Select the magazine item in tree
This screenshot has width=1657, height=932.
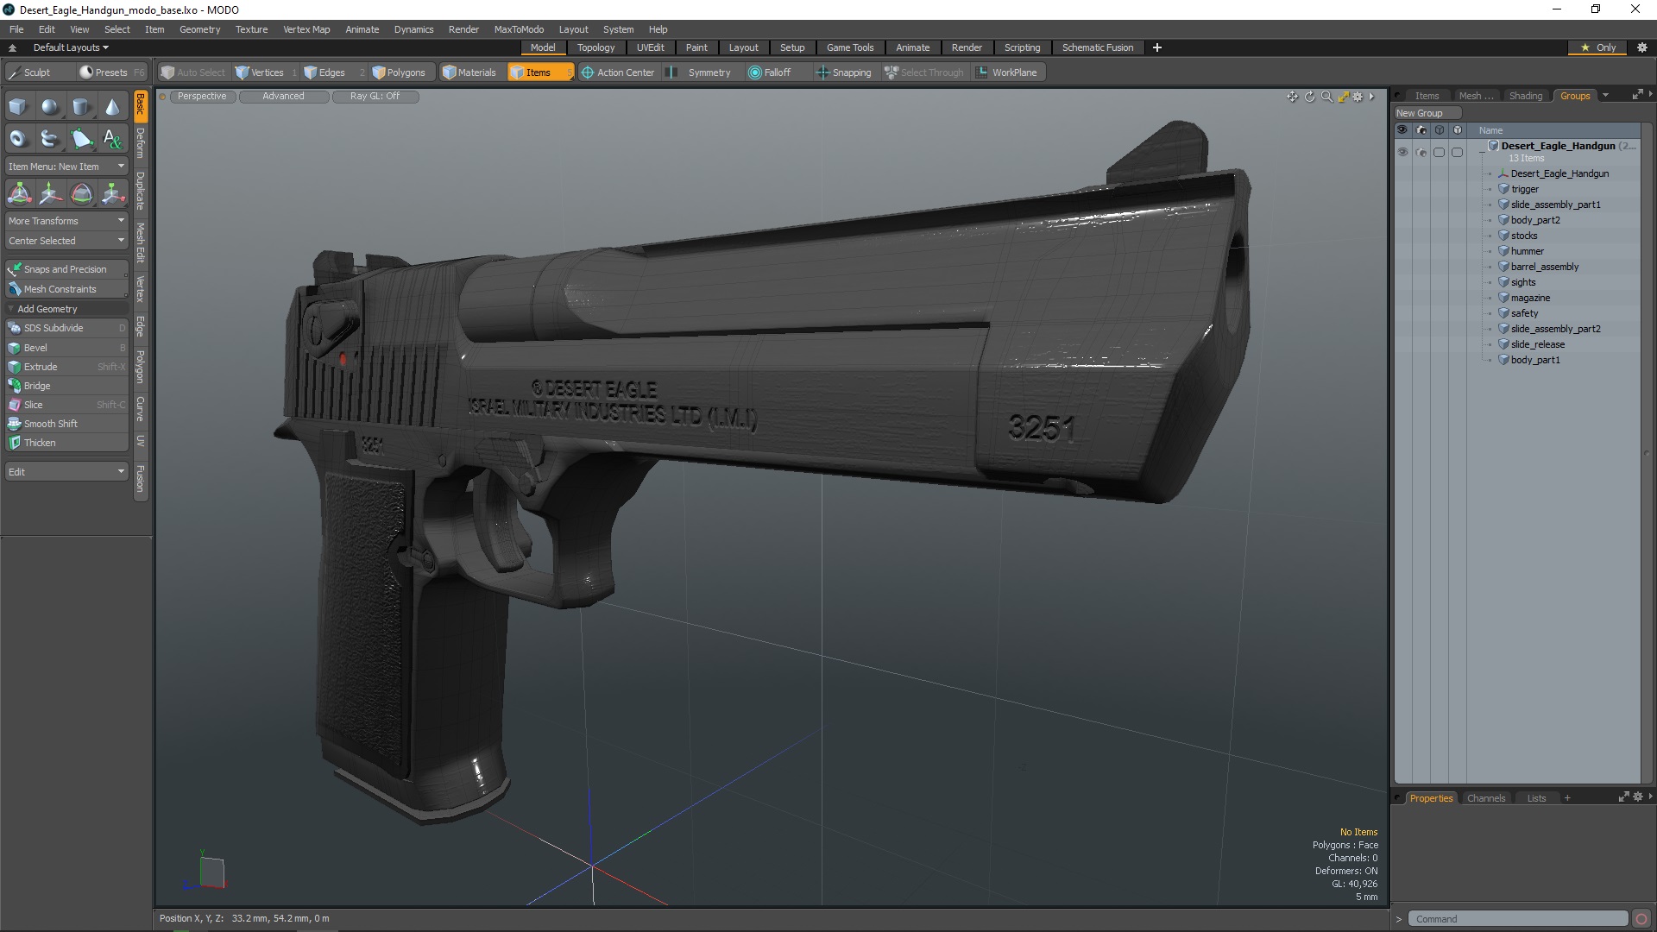click(1529, 298)
